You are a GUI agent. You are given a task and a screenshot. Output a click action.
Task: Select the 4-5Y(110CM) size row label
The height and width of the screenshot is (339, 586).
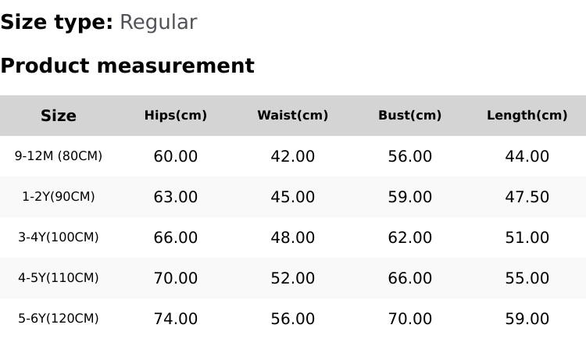click(x=59, y=278)
